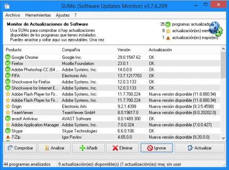The image size is (229, 170).
Task: Open the Archivo menu
Action: 13,15
